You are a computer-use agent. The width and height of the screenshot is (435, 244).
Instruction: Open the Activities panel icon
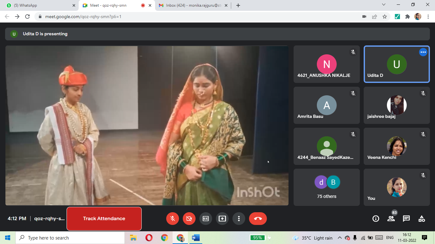[x=422, y=219]
